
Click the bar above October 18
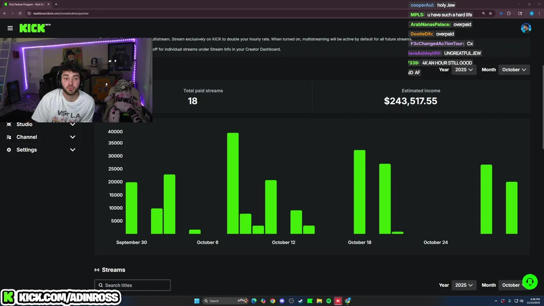pos(360,192)
